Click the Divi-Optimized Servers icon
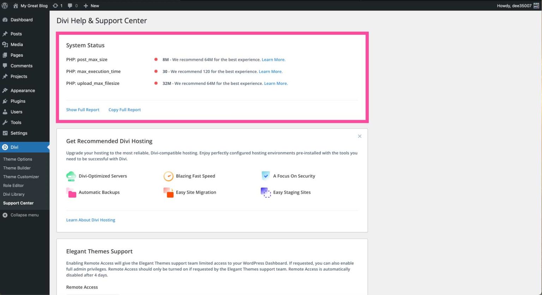The image size is (542, 295). [71, 176]
